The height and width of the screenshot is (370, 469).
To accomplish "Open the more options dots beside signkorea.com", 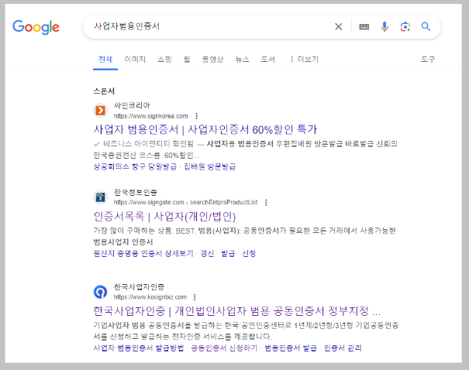I will coord(196,116).
